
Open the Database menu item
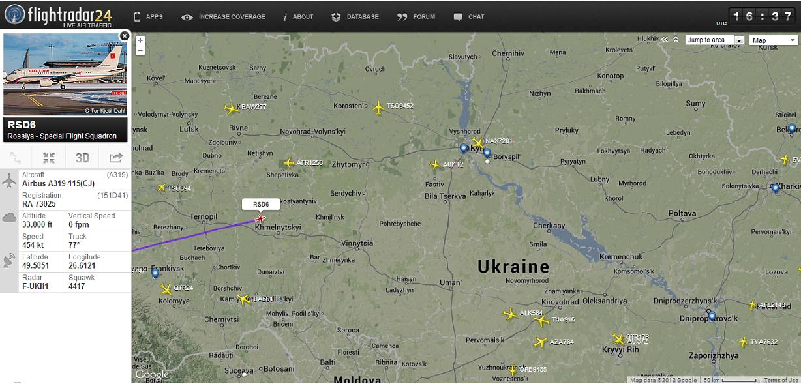pyautogui.click(x=355, y=17)
